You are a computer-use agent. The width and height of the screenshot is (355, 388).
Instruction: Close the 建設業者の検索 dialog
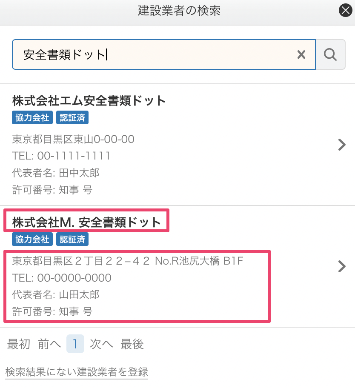(x=345, y=10)
